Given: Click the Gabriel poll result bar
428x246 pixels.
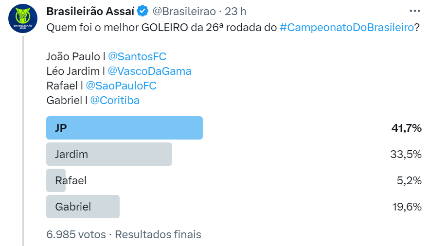Looking at the screenshot, I should click(x=83, y=207).
